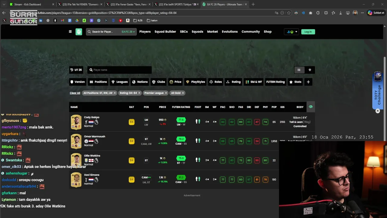
Task: Click the FUTBIN green logo
Action: pyautogui.click(x=79, y=32)
